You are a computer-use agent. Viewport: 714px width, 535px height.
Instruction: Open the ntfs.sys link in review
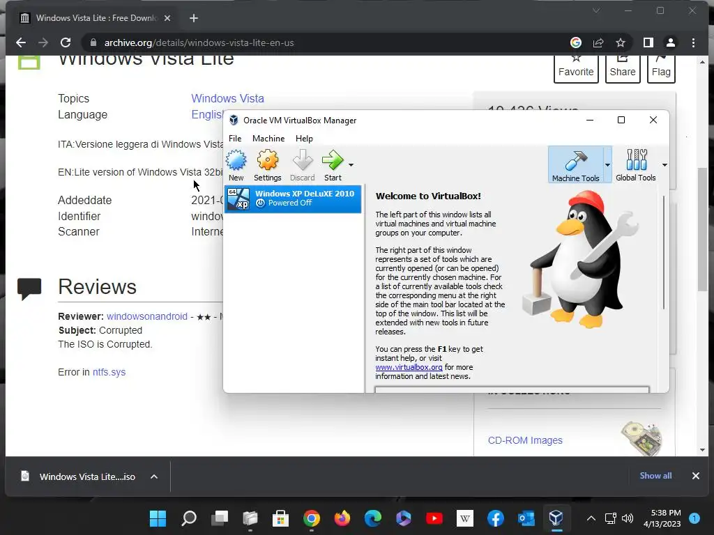click(109, 372)
